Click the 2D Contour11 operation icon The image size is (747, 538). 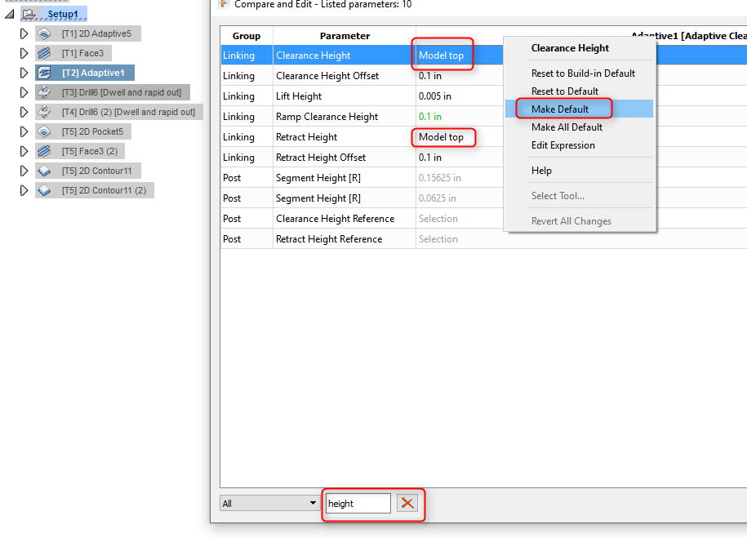44,171
